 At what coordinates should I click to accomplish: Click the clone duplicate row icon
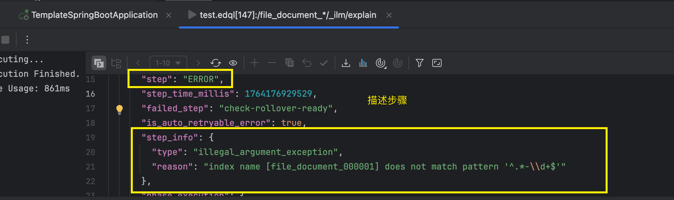(x=290, y=63)
